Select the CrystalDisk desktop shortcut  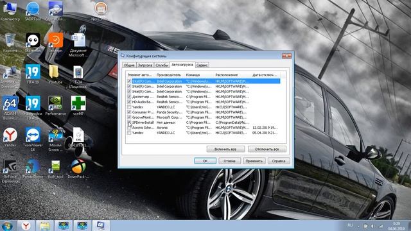click(55, 11)
